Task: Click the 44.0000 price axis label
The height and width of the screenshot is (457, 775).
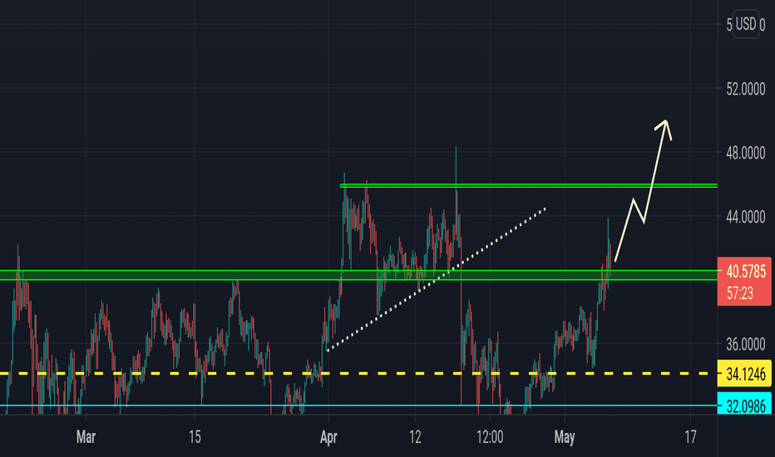Action: click(x=745, y=216)
